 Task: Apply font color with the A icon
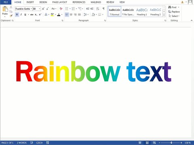[59, 14]
